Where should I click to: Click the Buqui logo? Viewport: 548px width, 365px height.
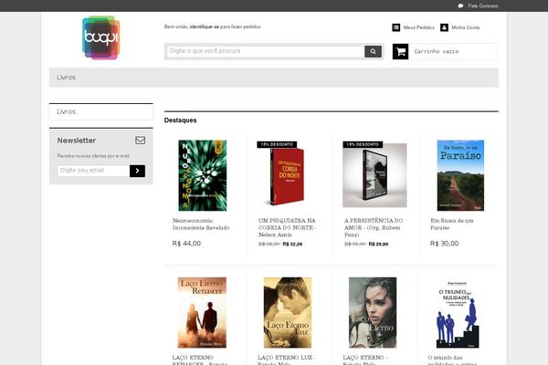[101, 37]
